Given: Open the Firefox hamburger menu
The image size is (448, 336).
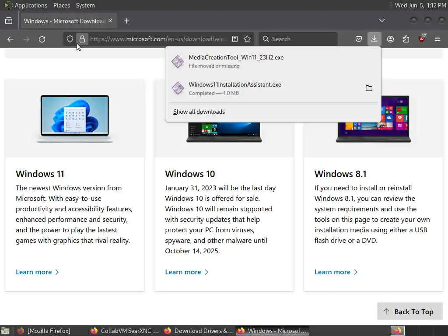Looking at the screenshot, I should click(x=437, y=39).
